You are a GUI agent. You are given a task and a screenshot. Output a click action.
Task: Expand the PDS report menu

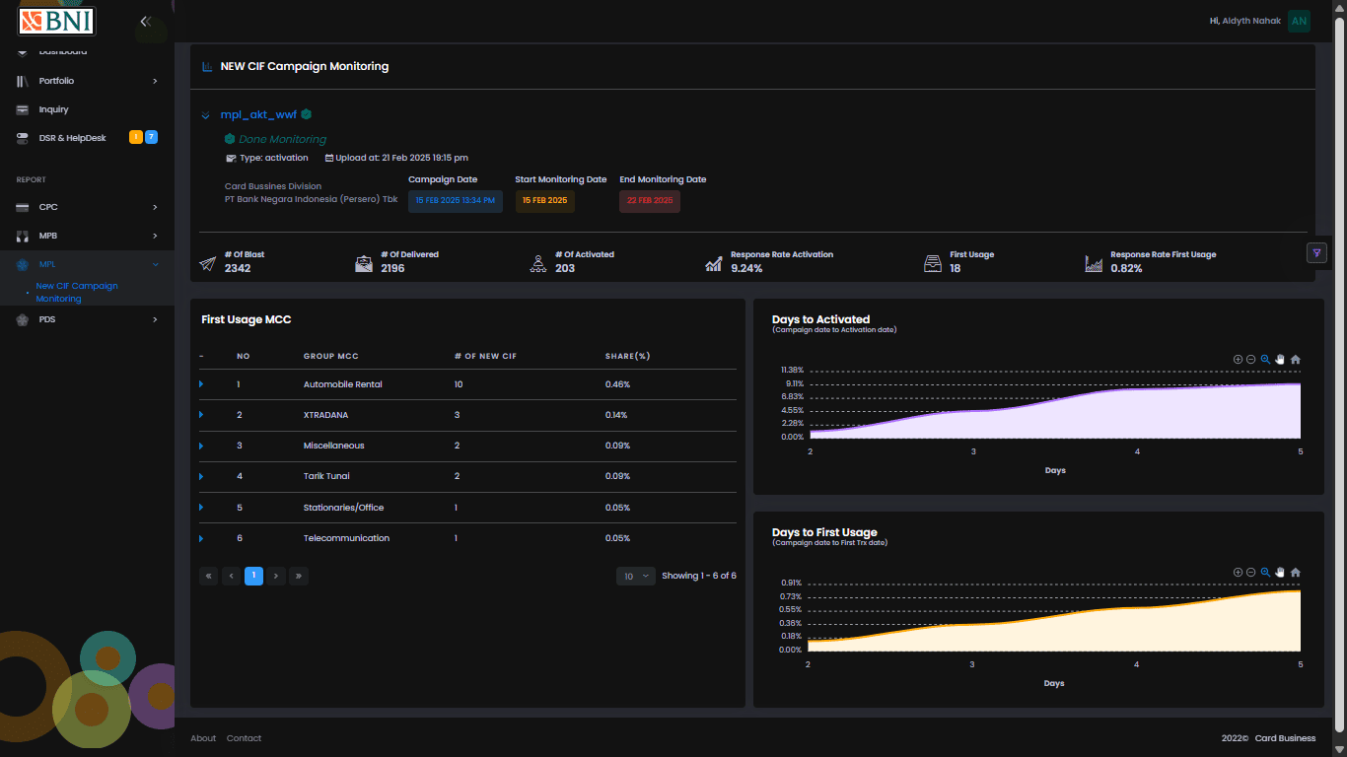(87, 319)
